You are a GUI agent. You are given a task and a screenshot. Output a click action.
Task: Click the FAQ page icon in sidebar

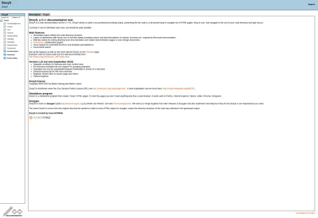(5, 30)
